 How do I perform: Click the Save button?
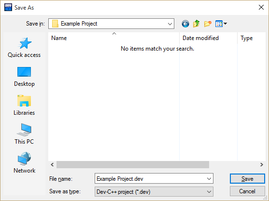click(x=247, y=179)
